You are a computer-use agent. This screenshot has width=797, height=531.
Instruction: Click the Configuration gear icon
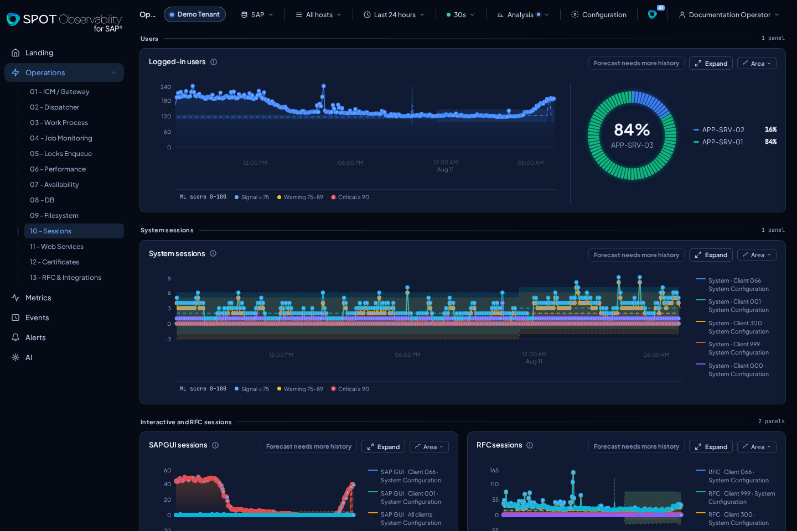[x=575, y=14]
